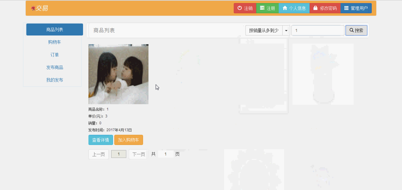Go to the previous page with 上一页
The image size is (402, 190).
point(99,154)
